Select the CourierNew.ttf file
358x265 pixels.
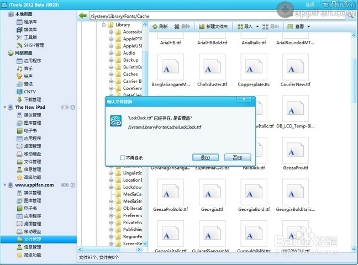click(296, 71)
